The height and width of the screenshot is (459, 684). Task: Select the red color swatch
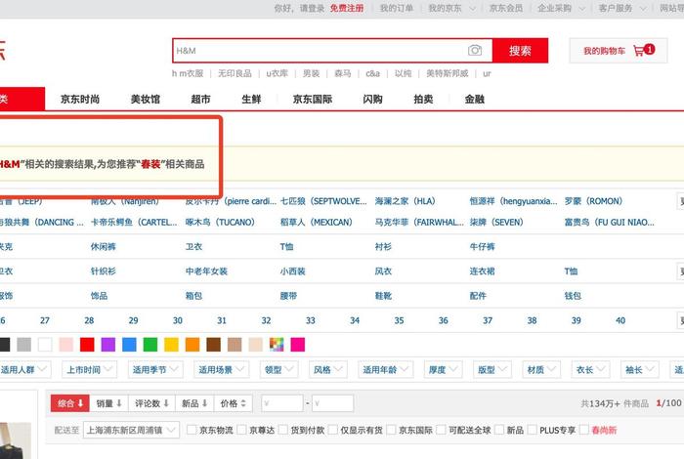point(87,345)
